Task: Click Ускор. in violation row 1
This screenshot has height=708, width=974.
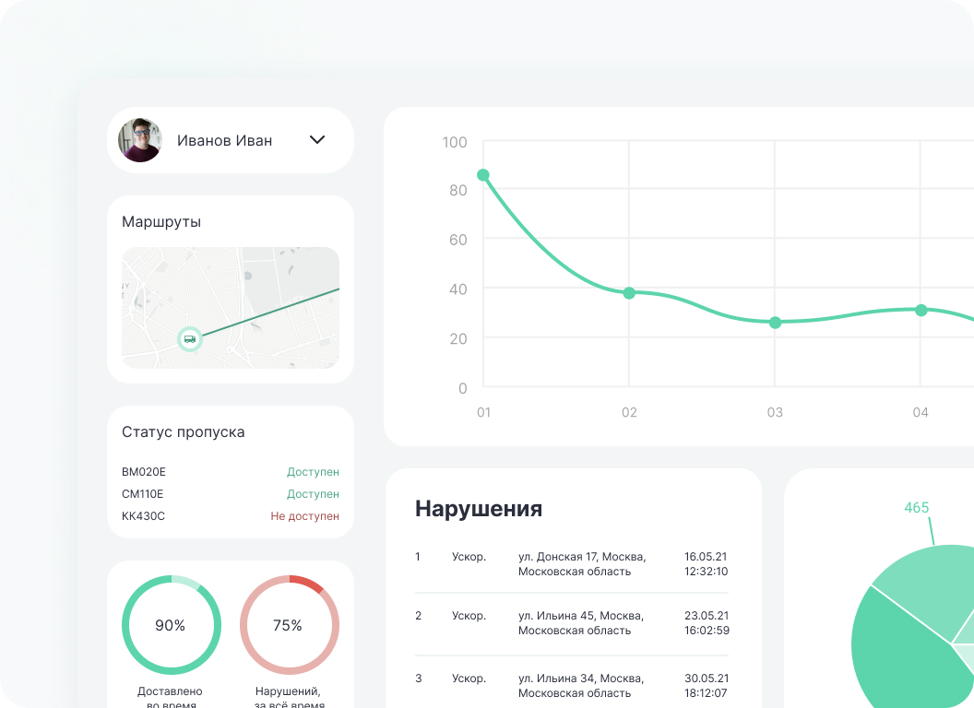Action: (469, 557)
